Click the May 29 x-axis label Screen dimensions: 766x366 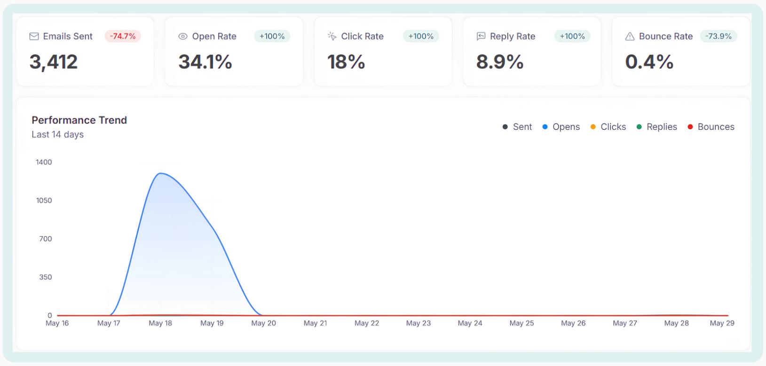722,323
